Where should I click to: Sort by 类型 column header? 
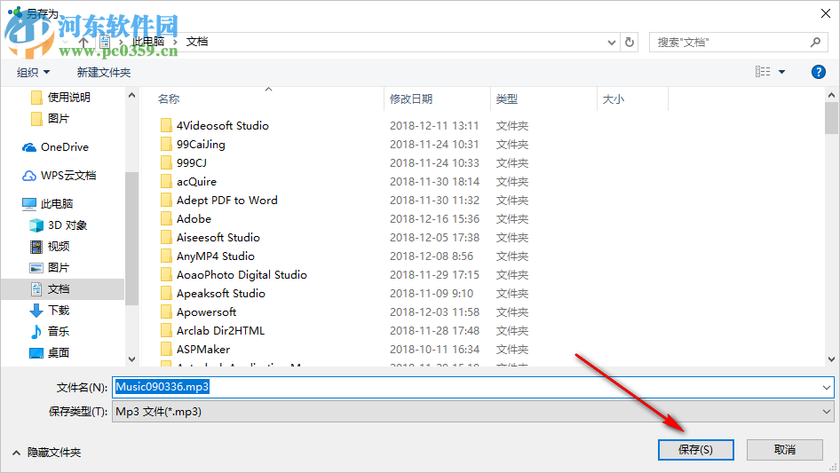(507, 99)
